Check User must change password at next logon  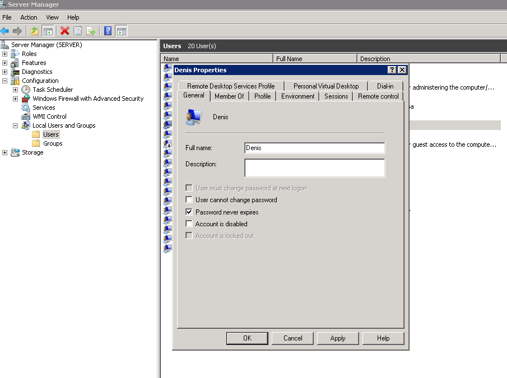189,188
